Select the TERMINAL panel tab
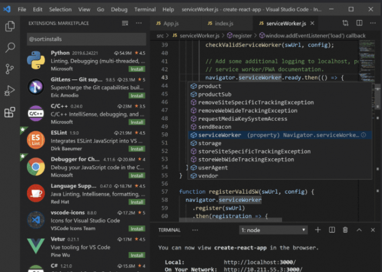Viewport: 382px width, 272px height. point(169,230)
